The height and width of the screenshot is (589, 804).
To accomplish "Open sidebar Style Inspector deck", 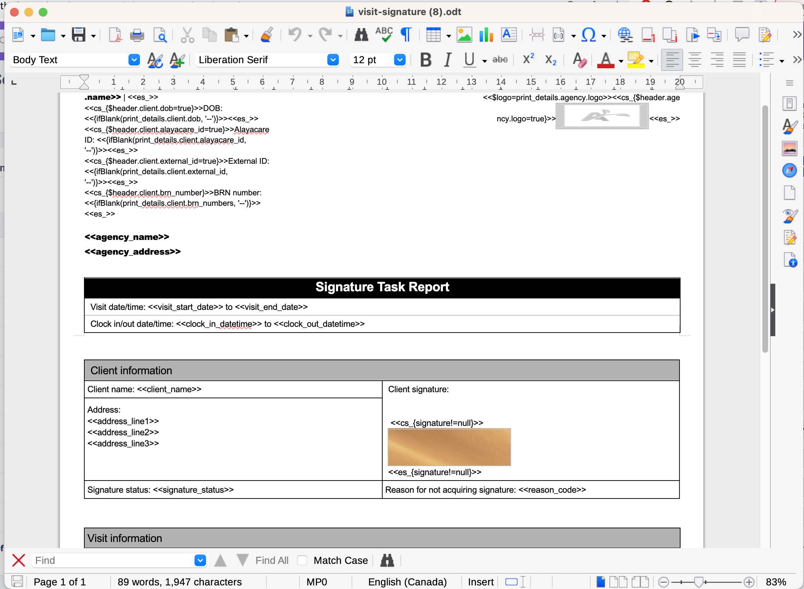I will coord(790,215).
